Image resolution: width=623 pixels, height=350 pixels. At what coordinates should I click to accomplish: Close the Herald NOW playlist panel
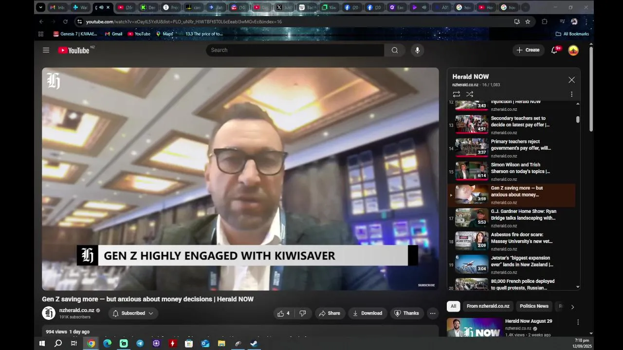(x=571, y=80)
